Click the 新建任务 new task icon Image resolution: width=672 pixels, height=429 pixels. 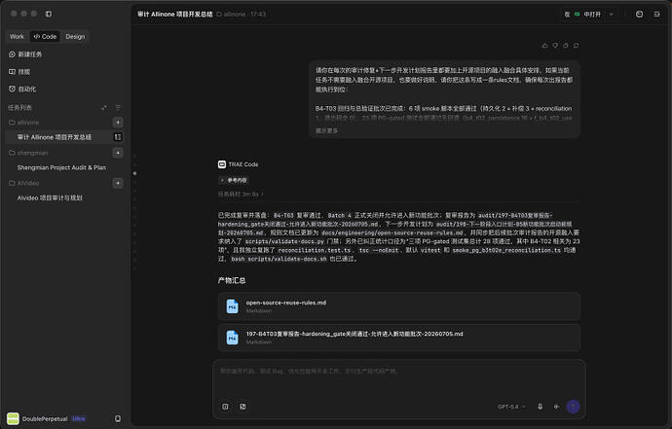[12, 54]
